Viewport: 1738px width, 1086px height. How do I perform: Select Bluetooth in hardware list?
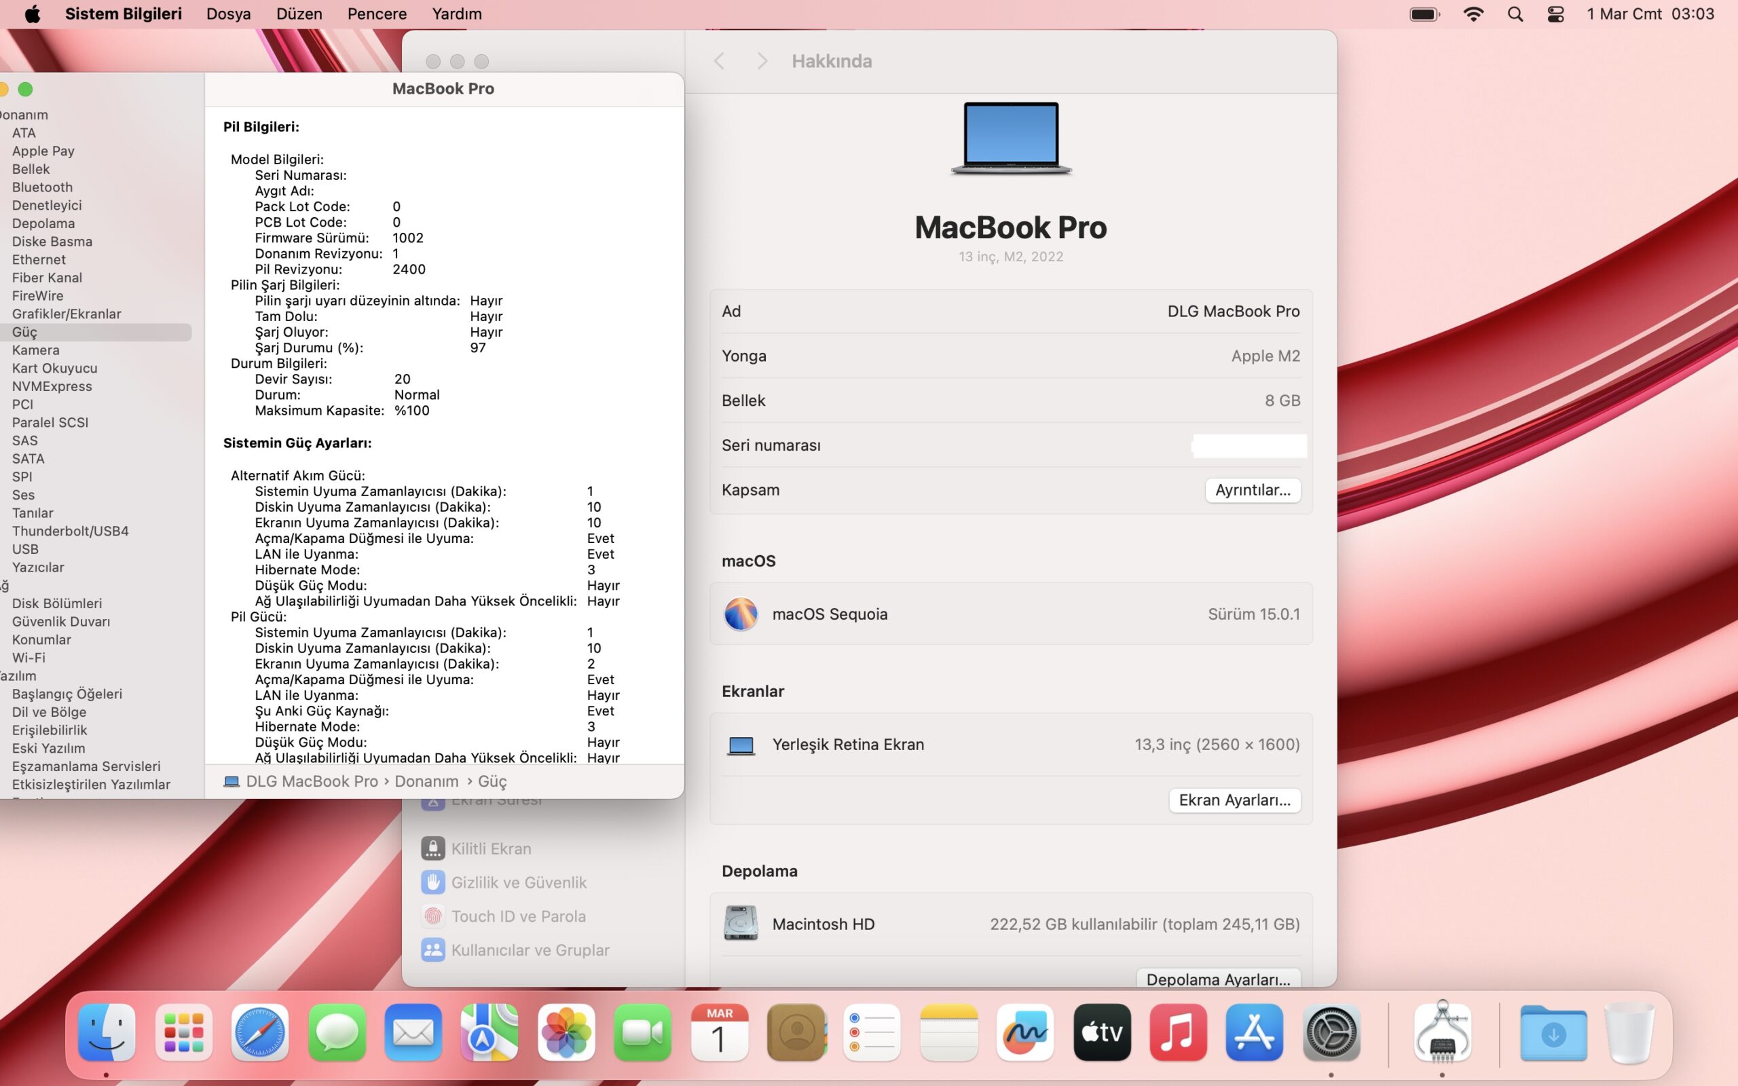[42, 187]
